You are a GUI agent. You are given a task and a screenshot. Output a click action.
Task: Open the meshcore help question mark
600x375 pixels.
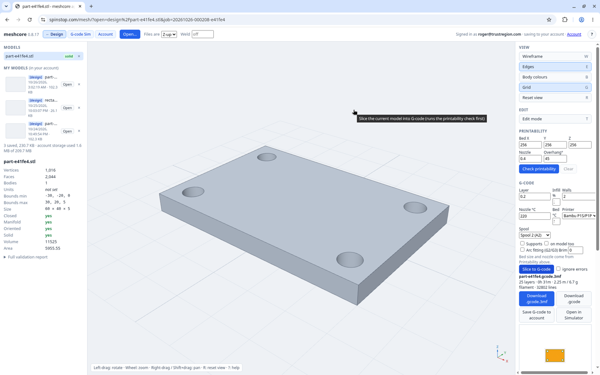click(592, 34)
